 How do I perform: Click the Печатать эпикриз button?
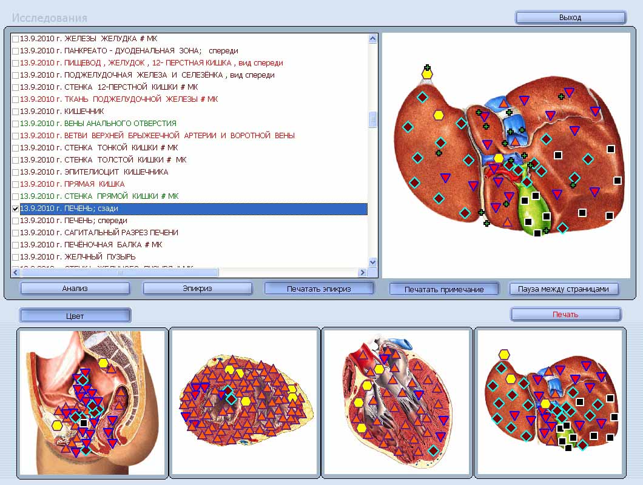coord(319,289)
